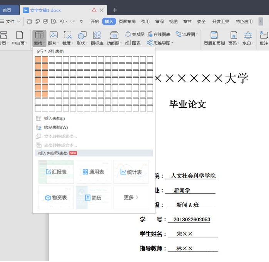Click the 页眉和页脚 header and footer icon
The height and width of the screenshot is (262, 269).
(x=214, y=38)
